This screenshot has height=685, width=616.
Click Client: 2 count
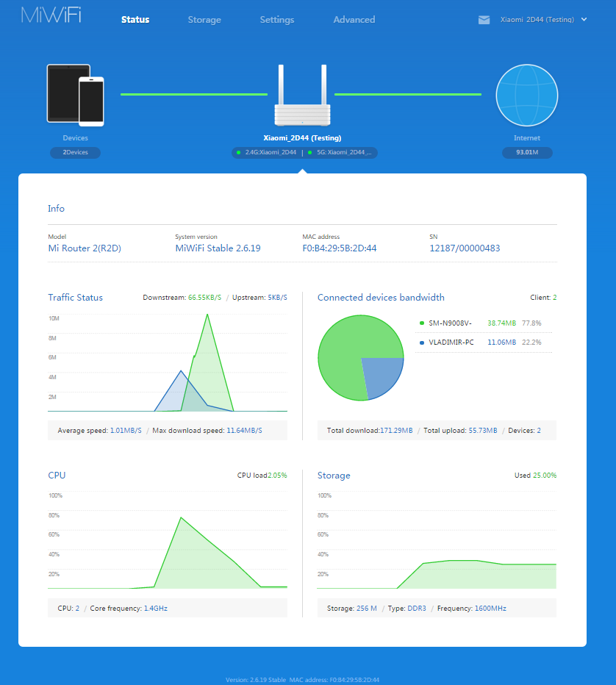[x=543, y=298]
